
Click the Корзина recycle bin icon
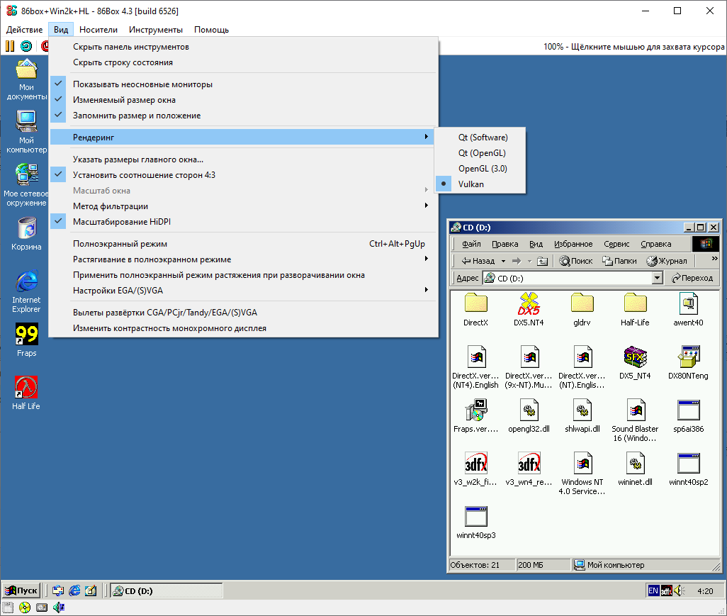click(26, 229)
